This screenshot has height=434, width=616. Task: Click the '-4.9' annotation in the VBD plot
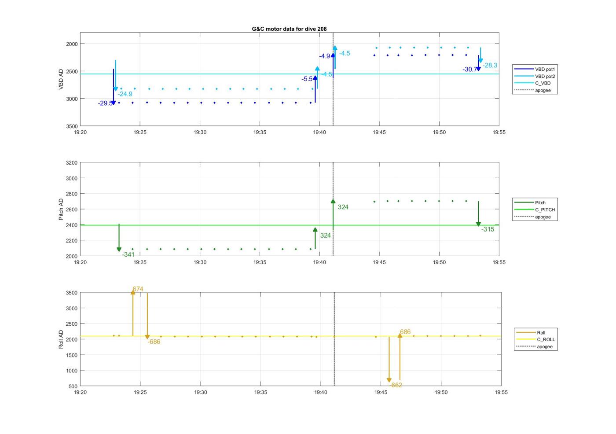click(325, 56)
